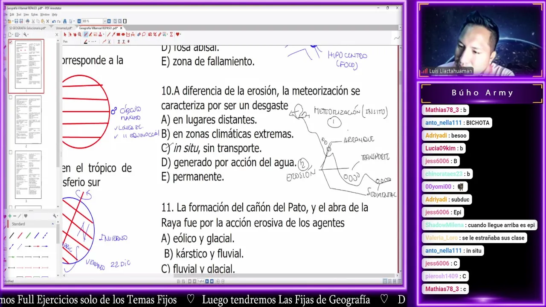Click the zoom out minus button

(x=79, y=21)
